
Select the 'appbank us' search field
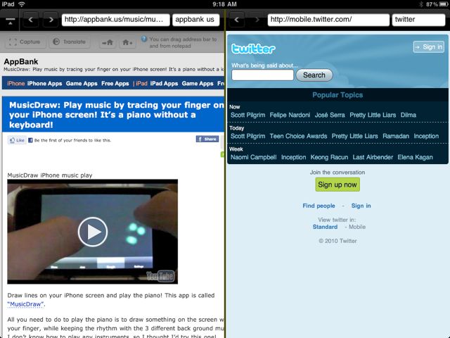click(x=195, y=20)
